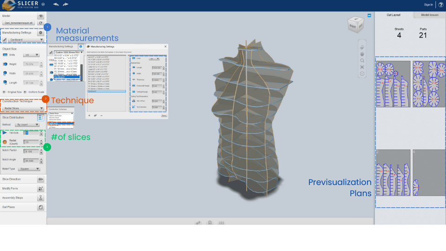This screenshot has width=446, height=251.
Task: Click the Modify Form icon
Action: coord(40,189)
